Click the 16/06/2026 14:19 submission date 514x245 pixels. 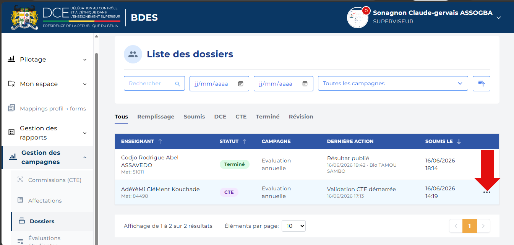click(x=440, y=192)
